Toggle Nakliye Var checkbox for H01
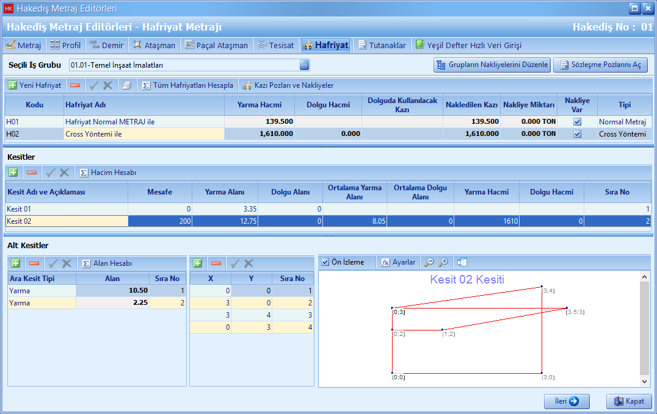 [577, 122]
